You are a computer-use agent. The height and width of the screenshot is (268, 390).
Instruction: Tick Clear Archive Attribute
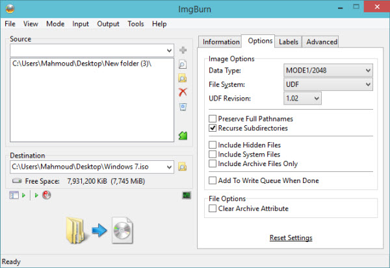coord(213,208)
